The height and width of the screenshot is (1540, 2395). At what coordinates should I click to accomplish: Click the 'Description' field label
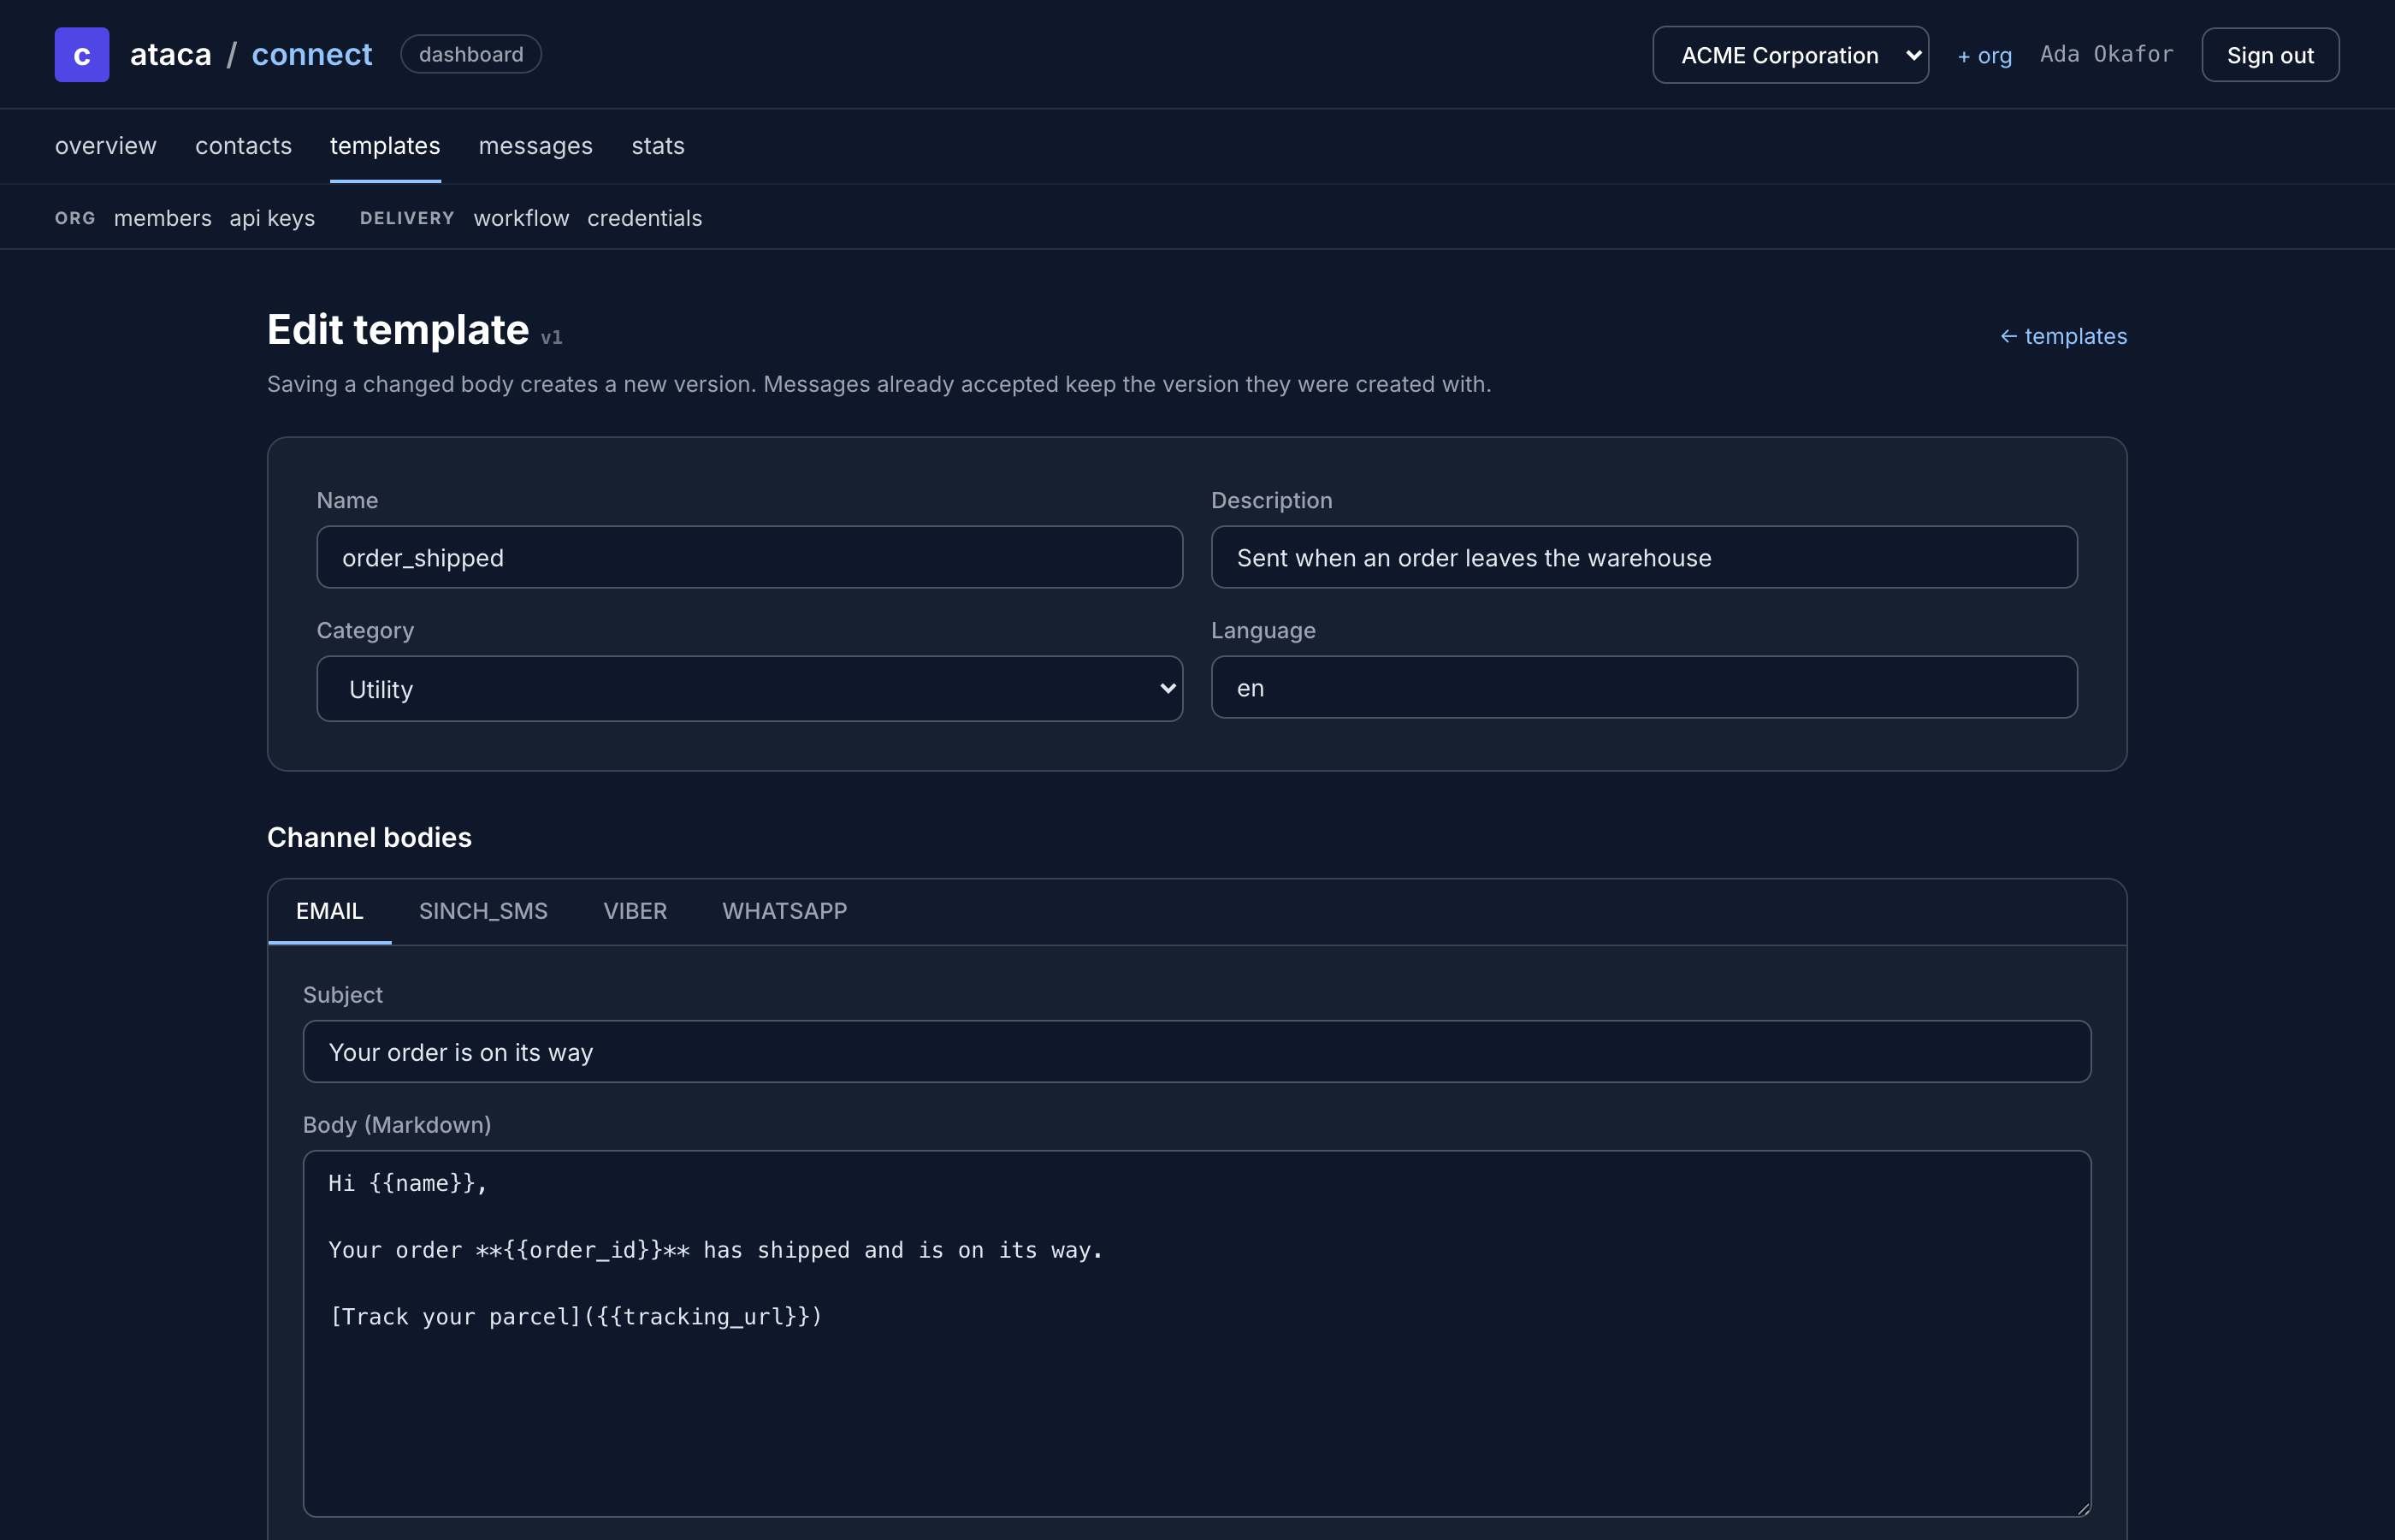1271,500
